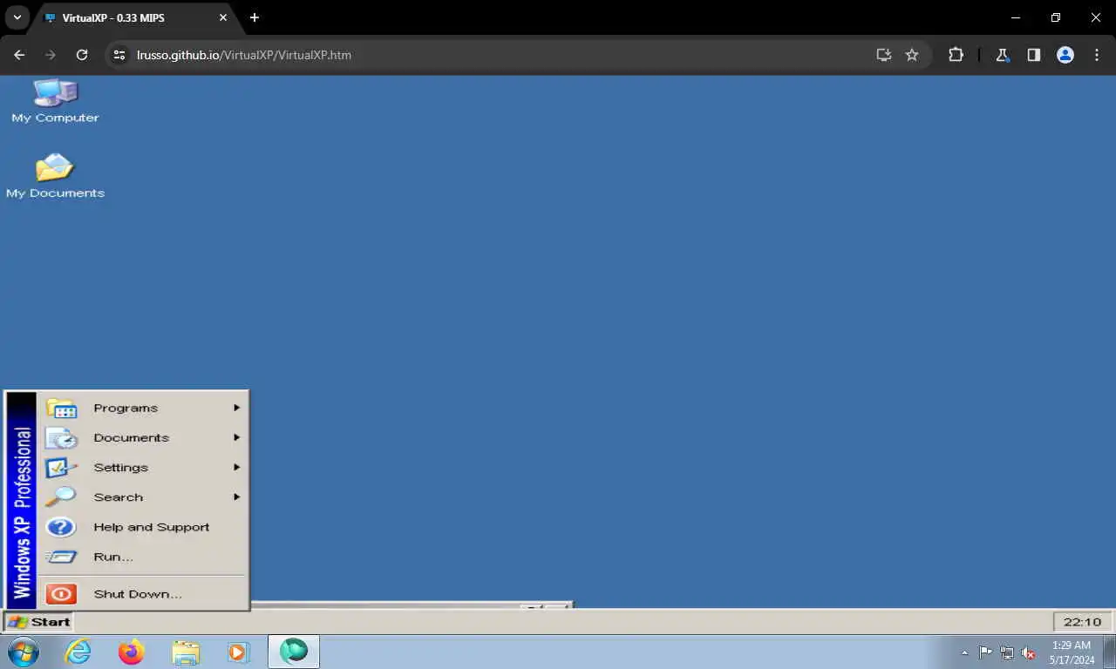Expand the Programs submenu arrow
Screen dimensions: 1116x669
click(236, 408)
